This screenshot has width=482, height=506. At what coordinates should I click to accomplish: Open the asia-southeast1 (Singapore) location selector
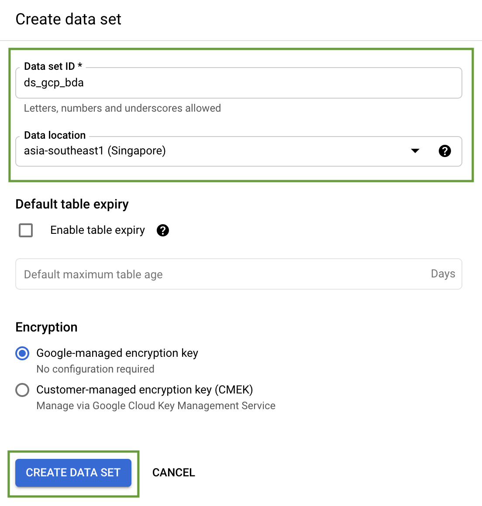tap(239, 151)
